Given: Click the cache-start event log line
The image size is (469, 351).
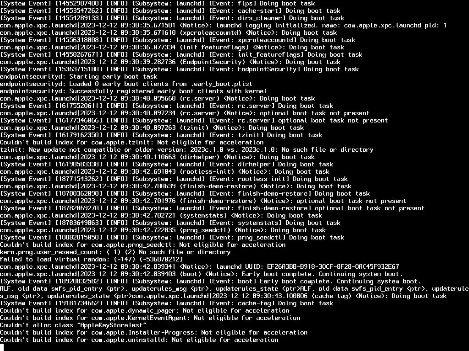Looking at the screenshot, I should pos(170,11).
